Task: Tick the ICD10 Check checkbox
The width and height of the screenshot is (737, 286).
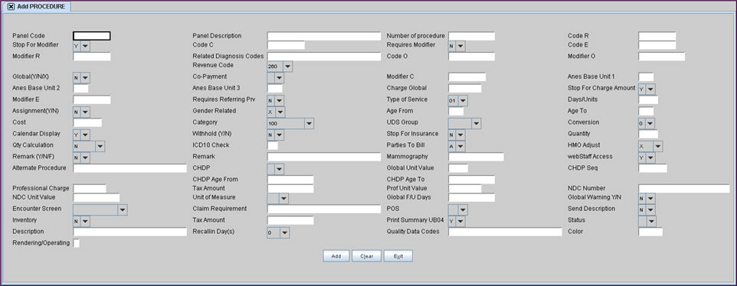Action: point(273,145)
